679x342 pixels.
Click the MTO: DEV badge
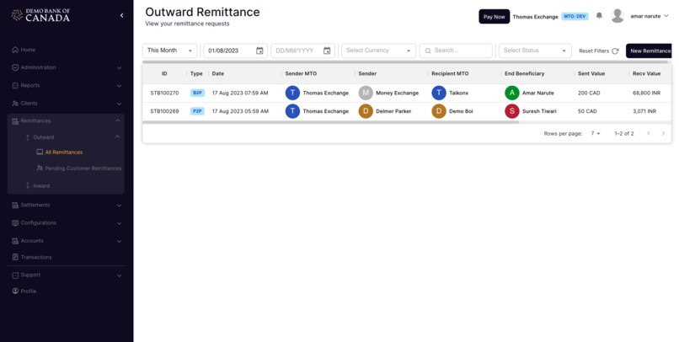coord(575,17)
